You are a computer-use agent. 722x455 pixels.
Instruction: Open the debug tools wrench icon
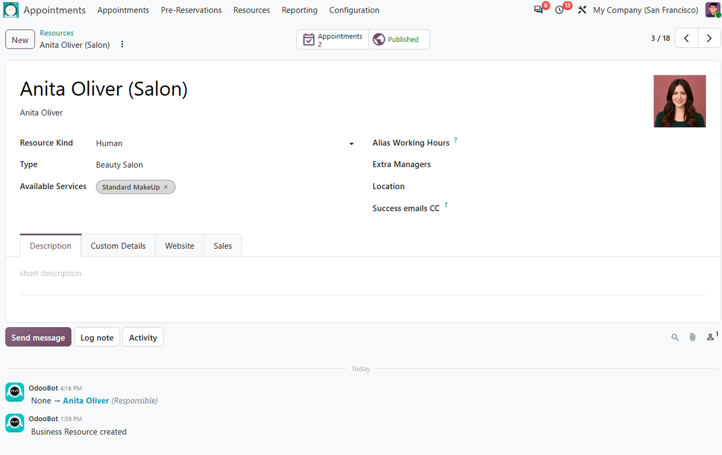click(x=582, y=10)
